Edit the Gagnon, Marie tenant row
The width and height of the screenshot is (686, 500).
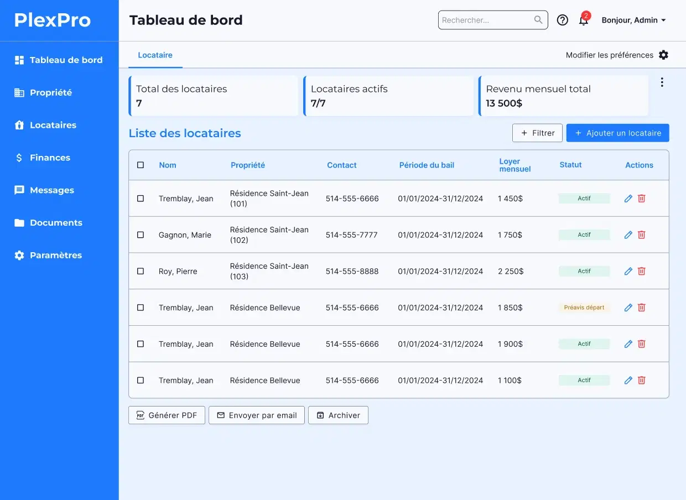click(628, 235)
